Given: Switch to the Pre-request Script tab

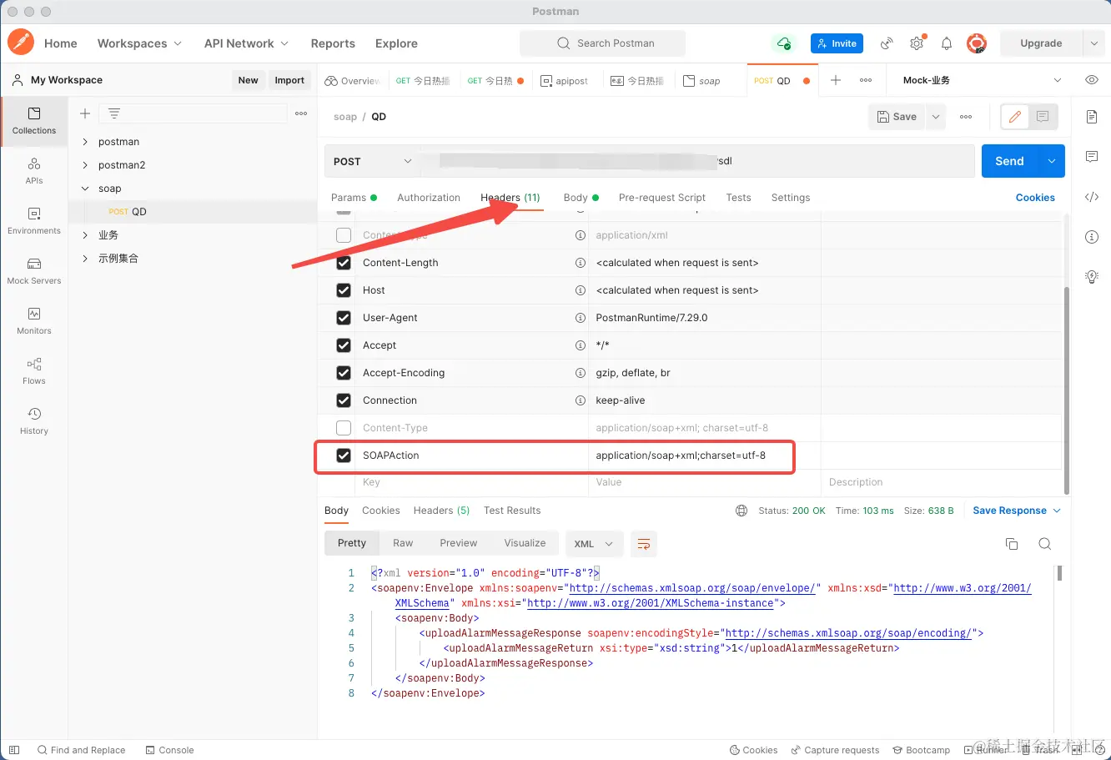Looking at the screenshot, I should 662,198.
